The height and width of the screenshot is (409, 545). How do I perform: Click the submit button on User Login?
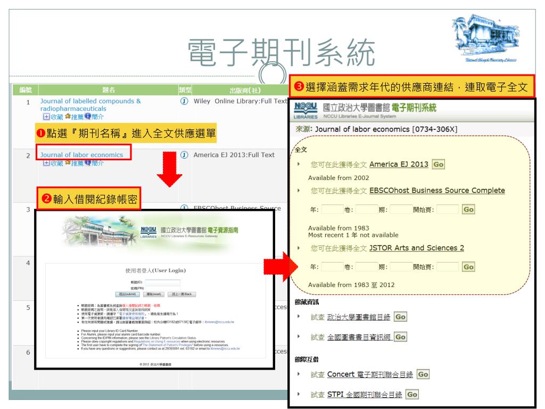128,294
